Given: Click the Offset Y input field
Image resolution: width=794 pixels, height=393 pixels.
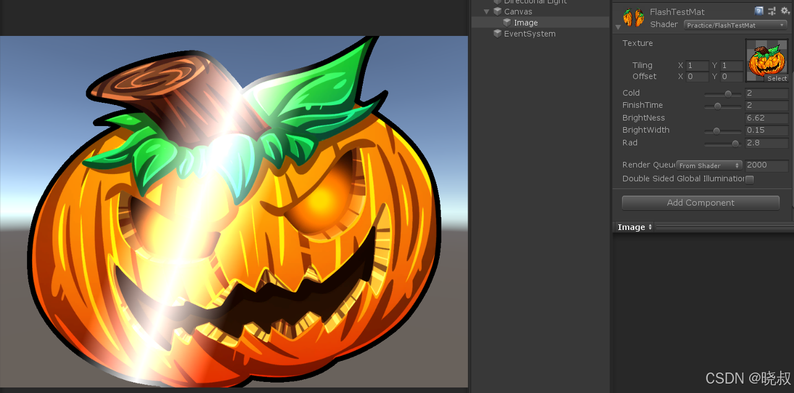Looking at the screenshot, I should (x=732, y=77).
